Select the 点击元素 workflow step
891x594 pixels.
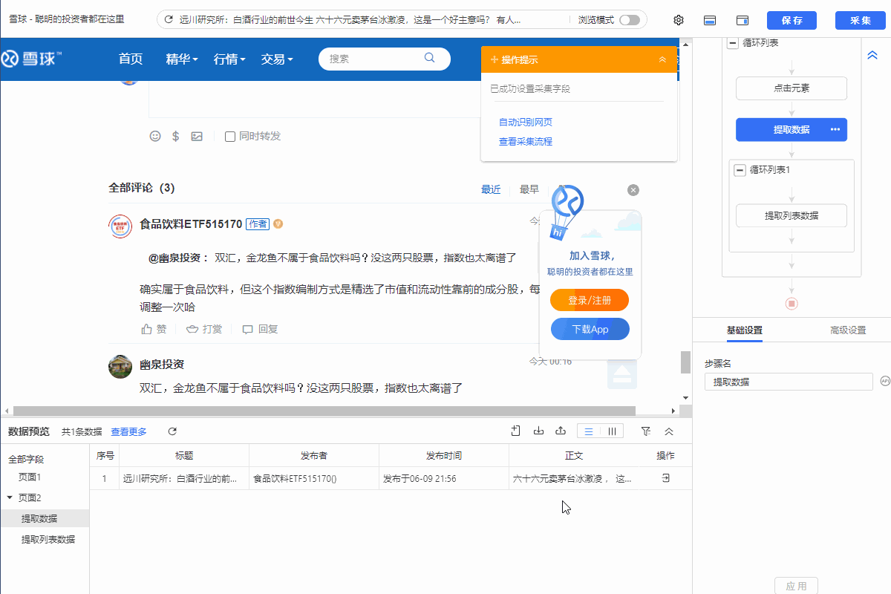click(x=792, y=88)
